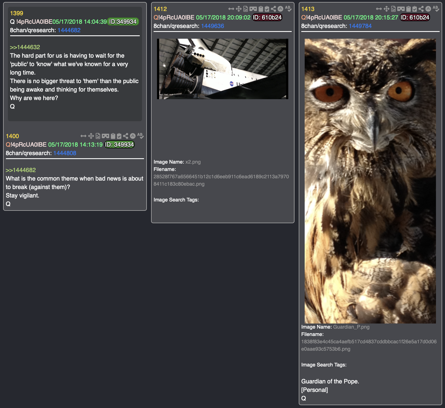Click clipboard-check icon on post 1413
This screenshot has height=408, width=445.
[x=415, y=9]
